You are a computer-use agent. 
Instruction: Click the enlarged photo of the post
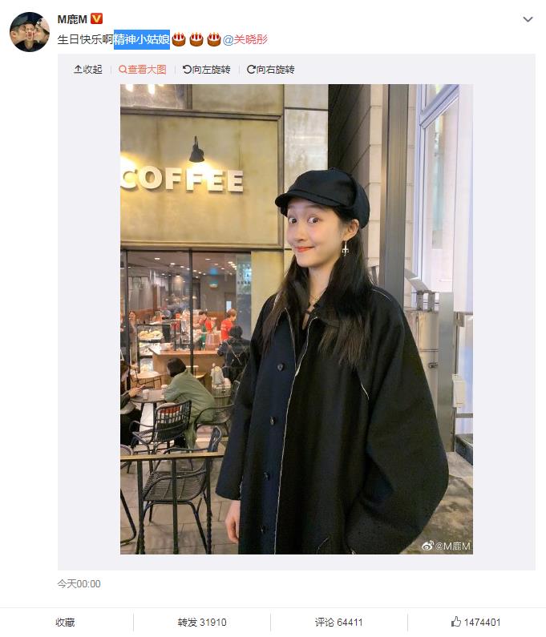click(x=297, y=319)
